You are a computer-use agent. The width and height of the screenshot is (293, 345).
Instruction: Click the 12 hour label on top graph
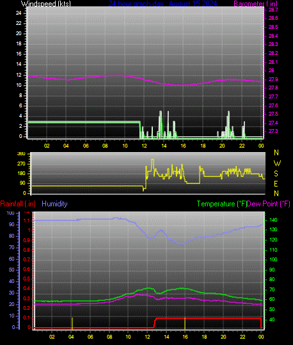(144, 146)
